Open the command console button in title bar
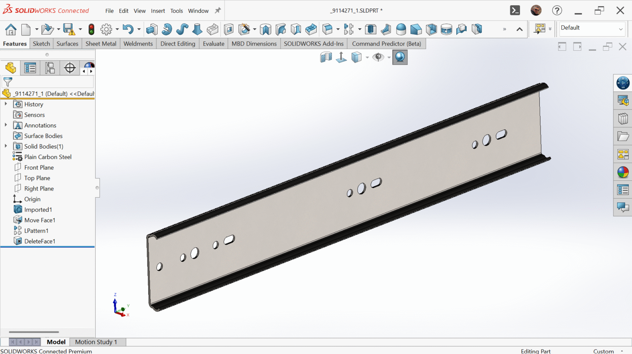Viewport: 632px width, 354px height. pos(515,10)
